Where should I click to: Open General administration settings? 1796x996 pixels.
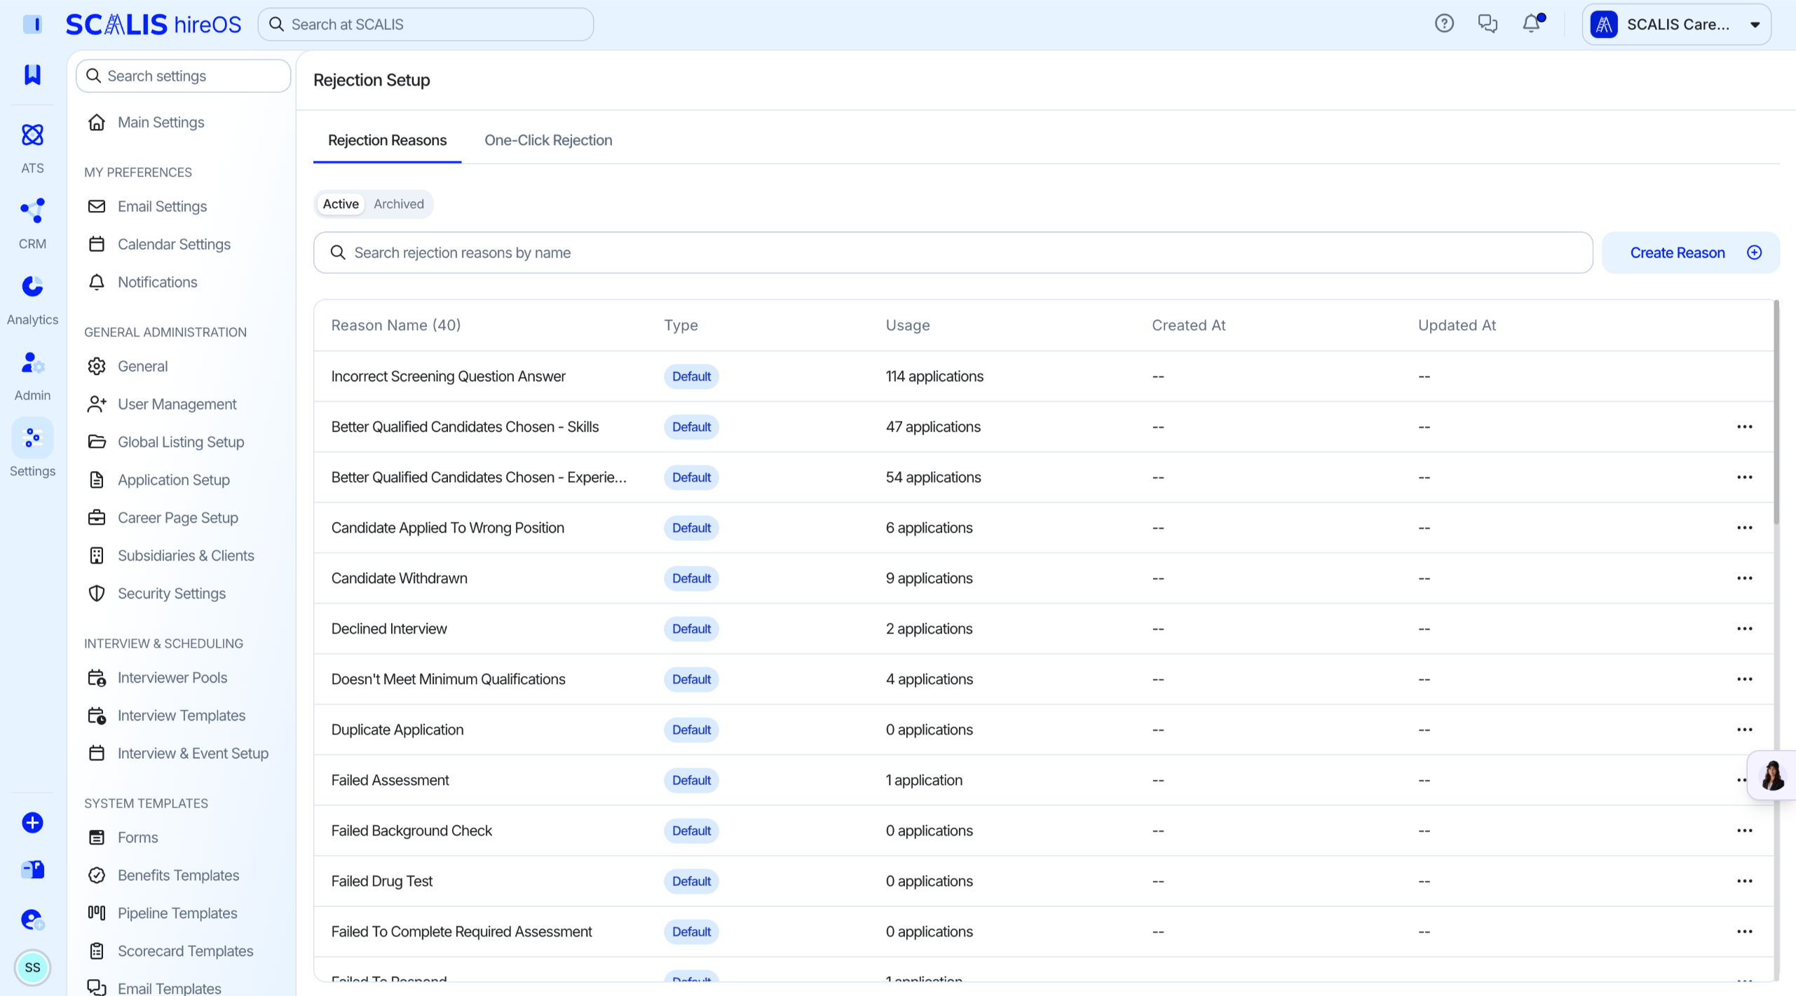pyautogui.click(x=142, y=366)
